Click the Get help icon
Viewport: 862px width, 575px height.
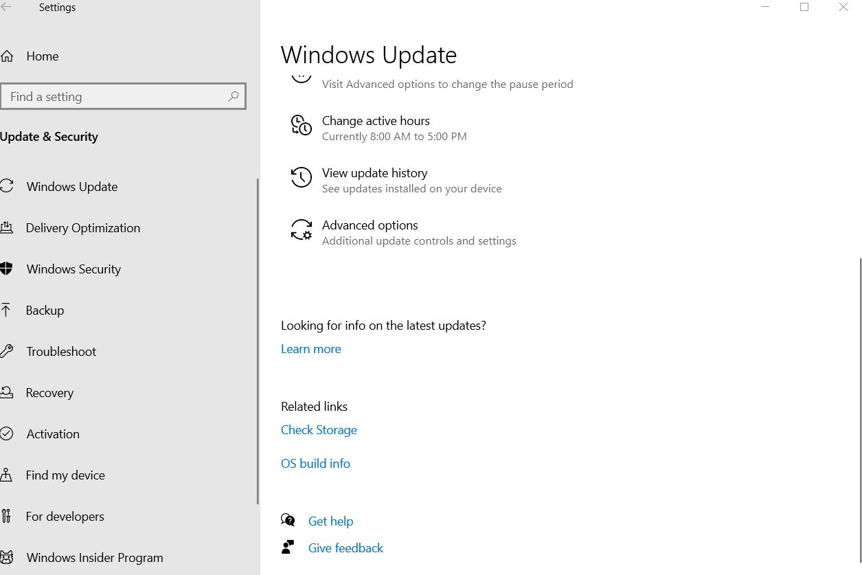coord(288,520)
